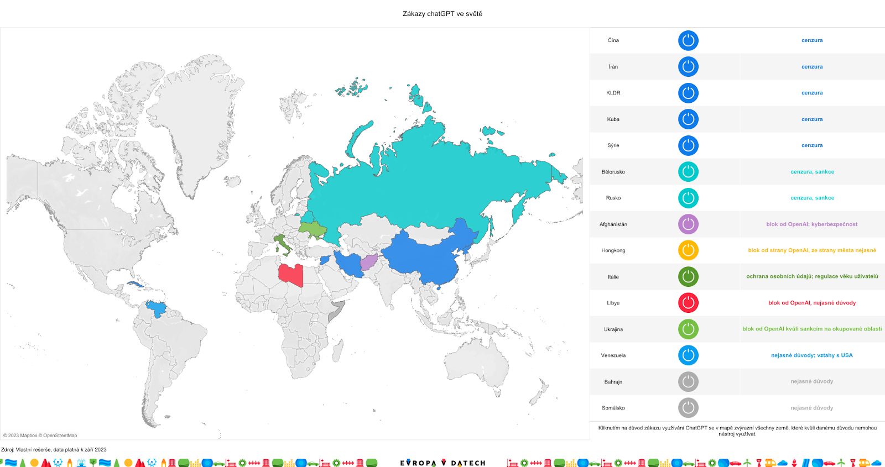Click the teal power icon for Rusko

688,198
